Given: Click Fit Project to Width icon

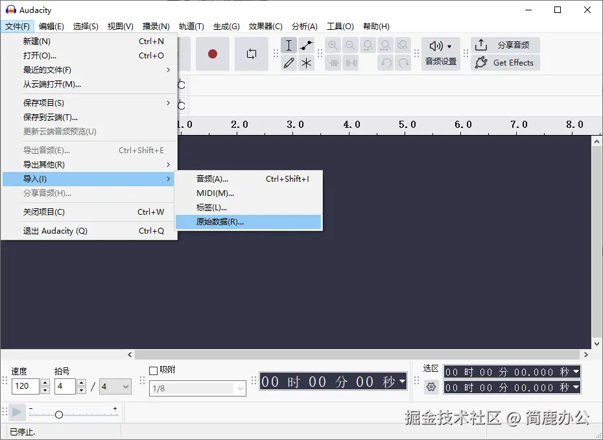Looking at the screenshot, I should click(385, 45).
